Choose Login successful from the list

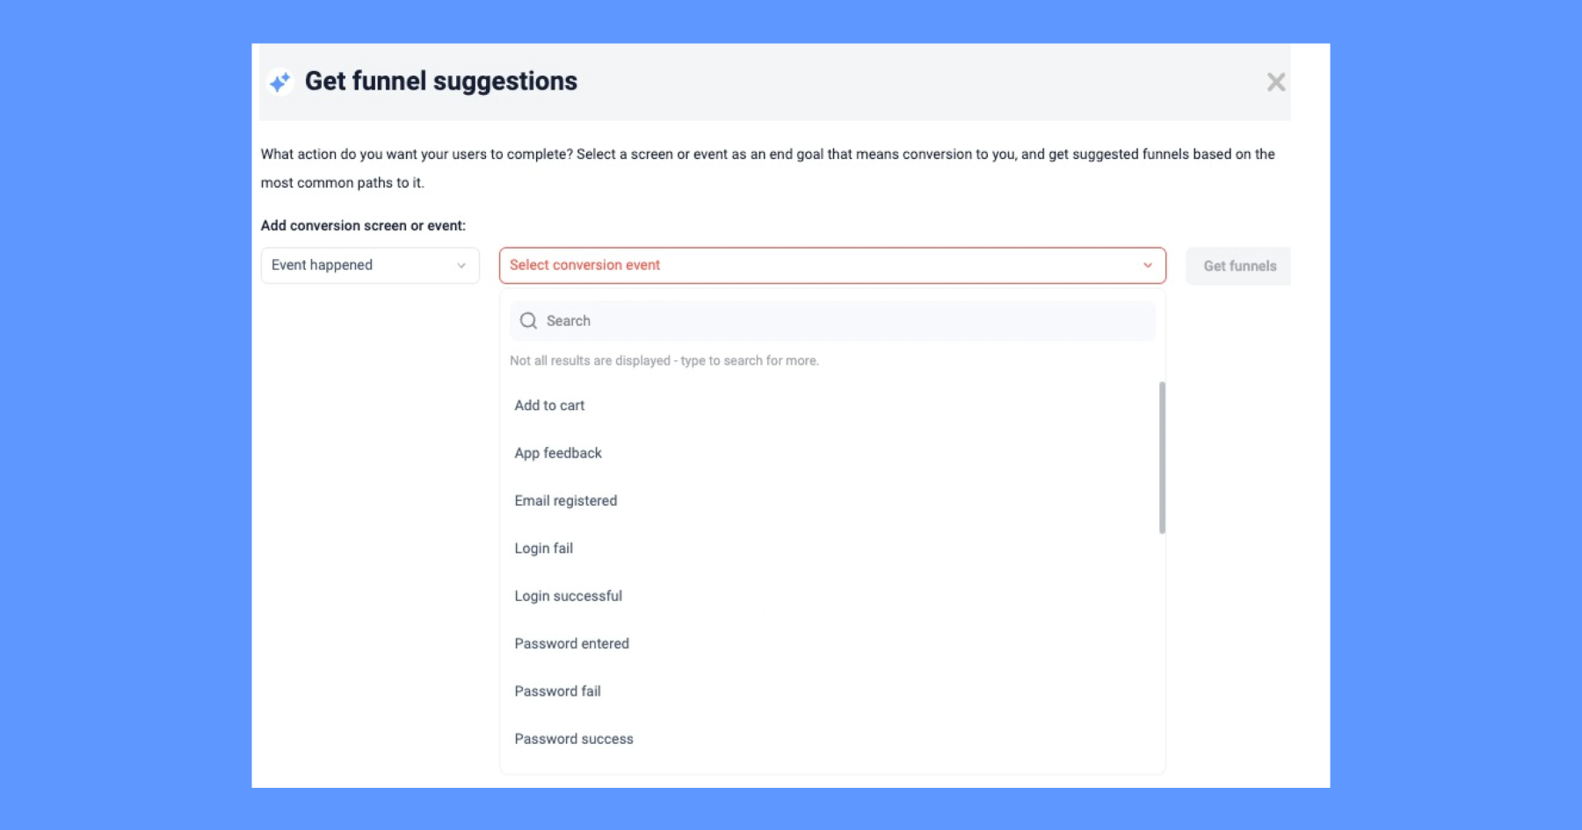coord(568,595)
